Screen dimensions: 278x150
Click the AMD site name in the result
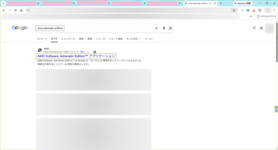[47, 49]
